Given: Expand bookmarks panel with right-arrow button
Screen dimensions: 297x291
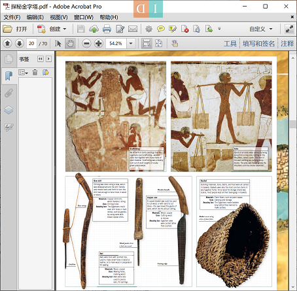Looking at the screenshot, I should (48, 59).
